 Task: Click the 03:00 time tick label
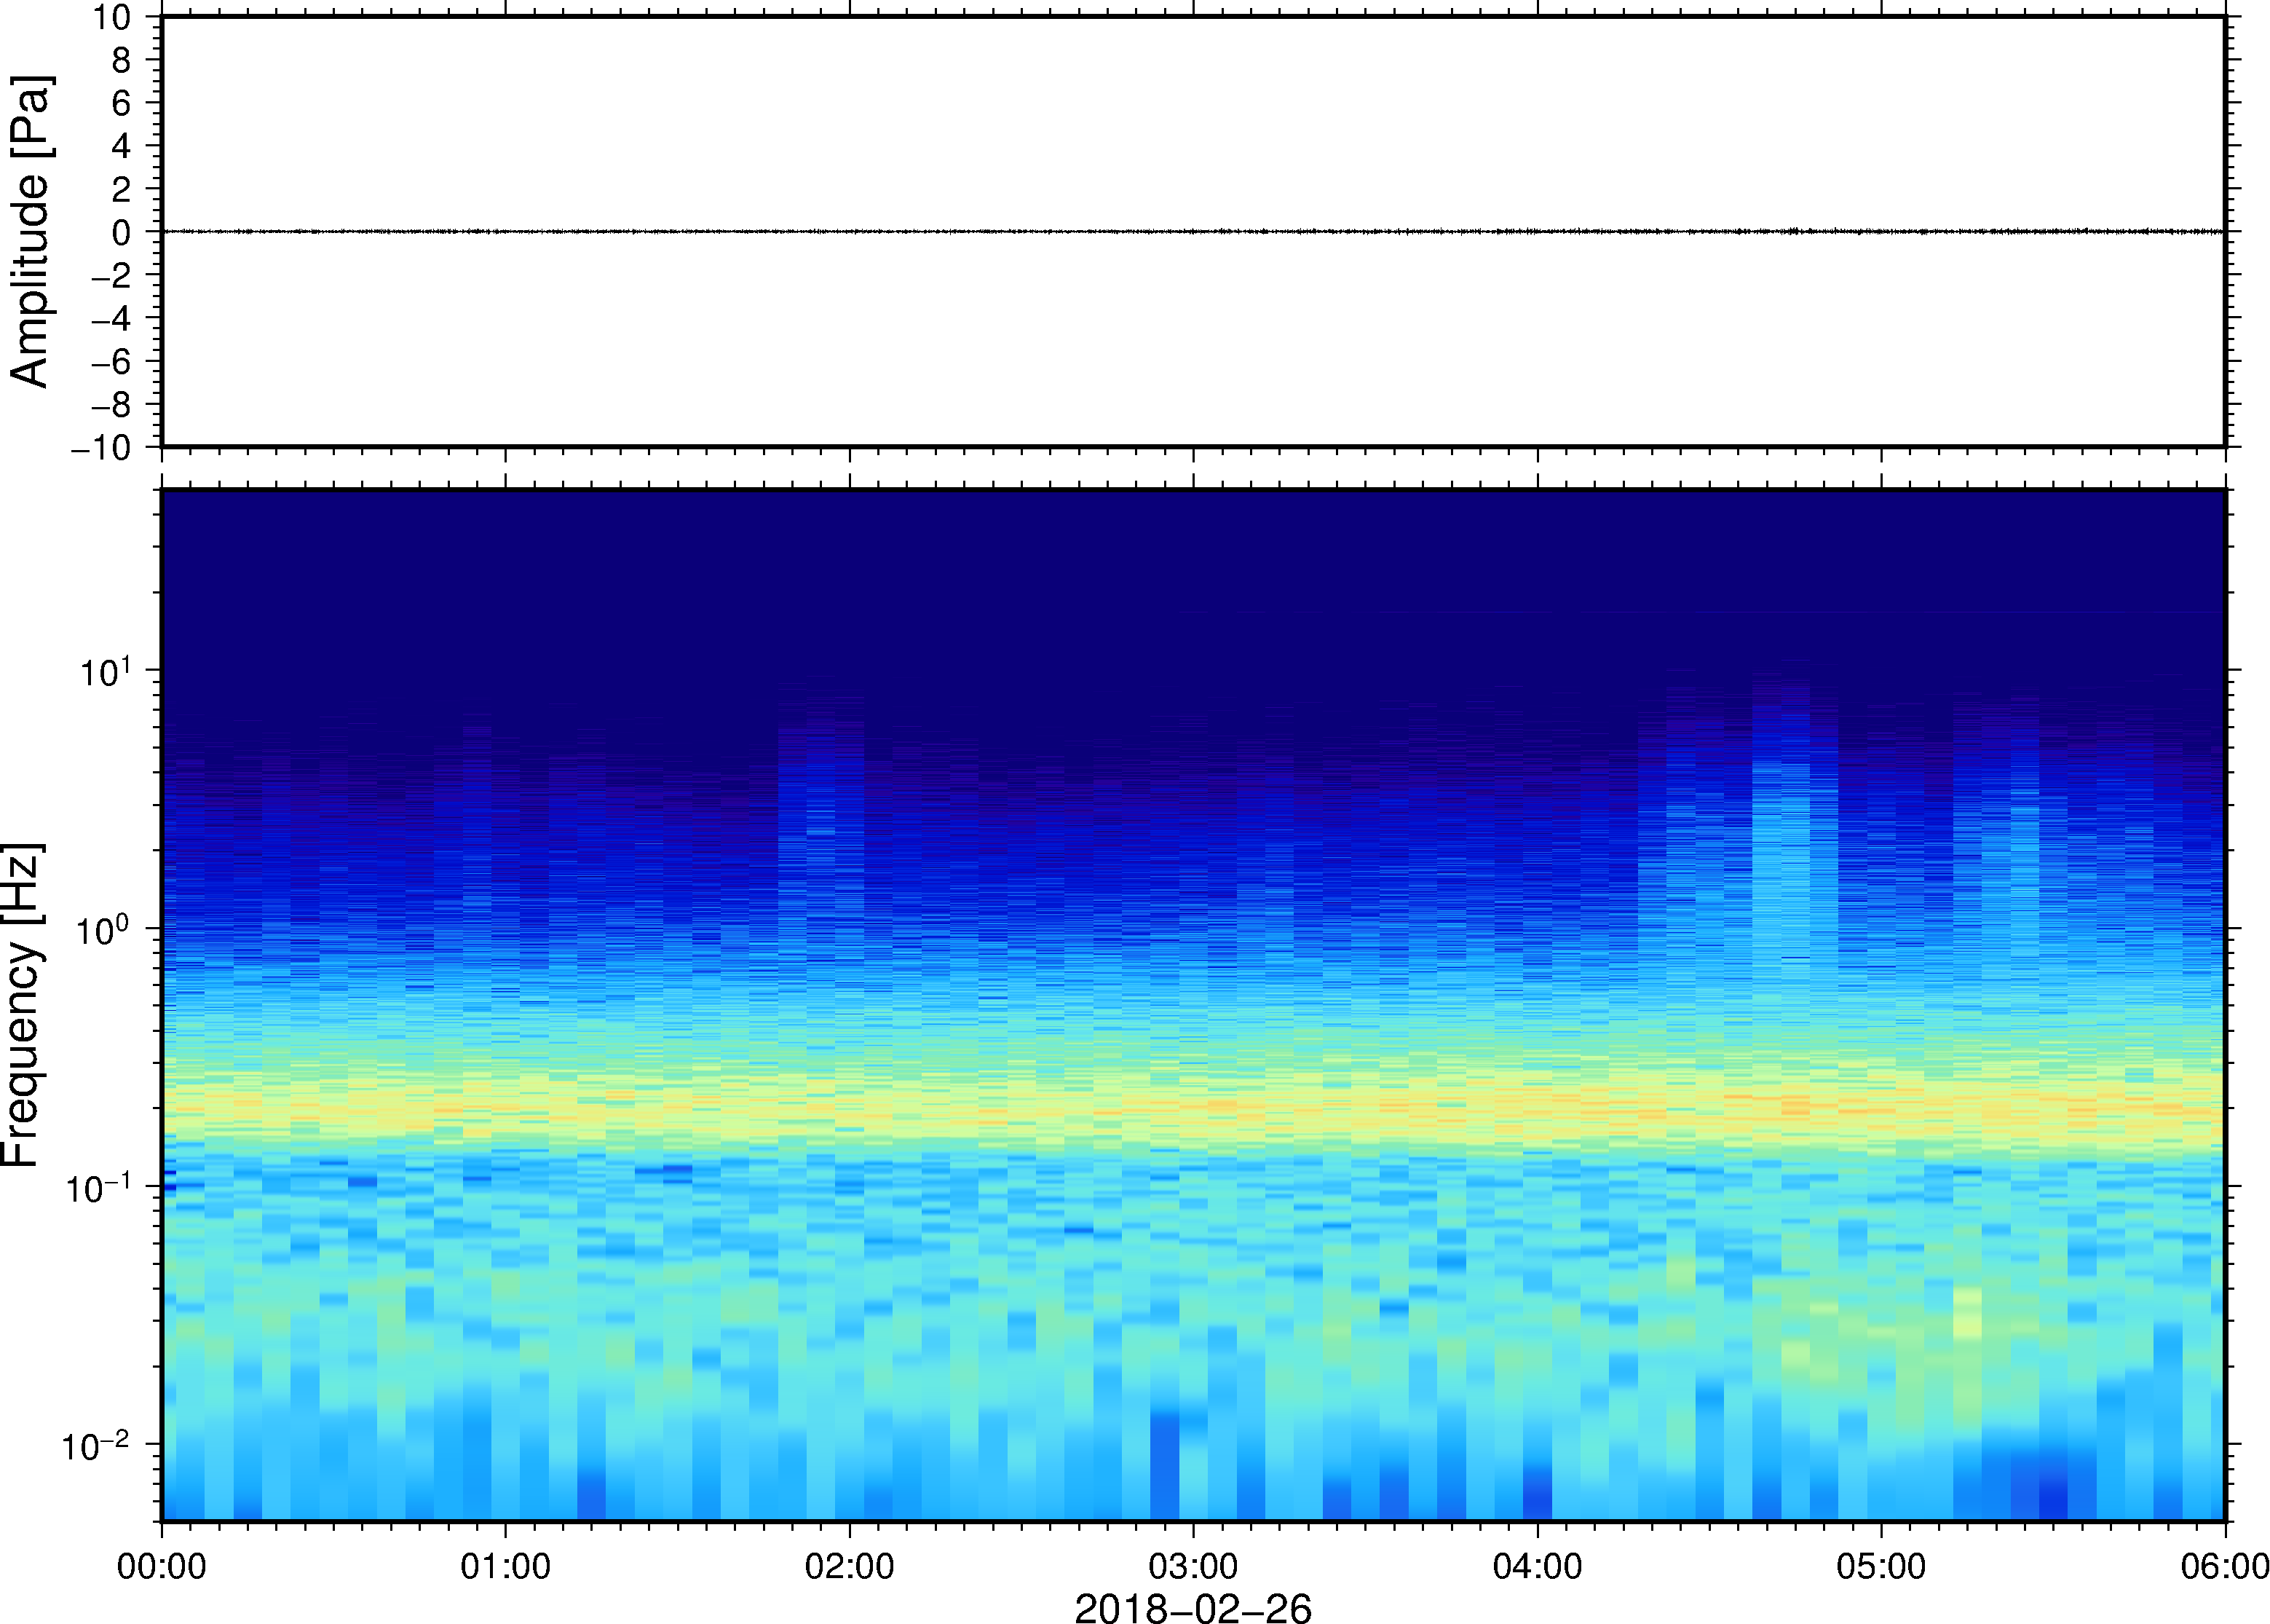1193,1566
